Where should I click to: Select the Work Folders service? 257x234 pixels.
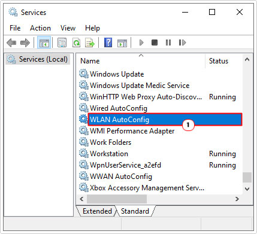[110, 142]
